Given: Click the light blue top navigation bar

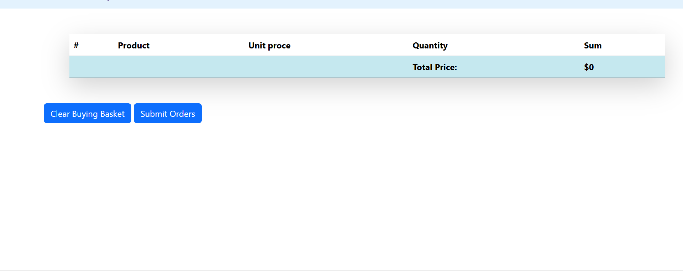Looking at the screenshot, I should coord(356,4).
